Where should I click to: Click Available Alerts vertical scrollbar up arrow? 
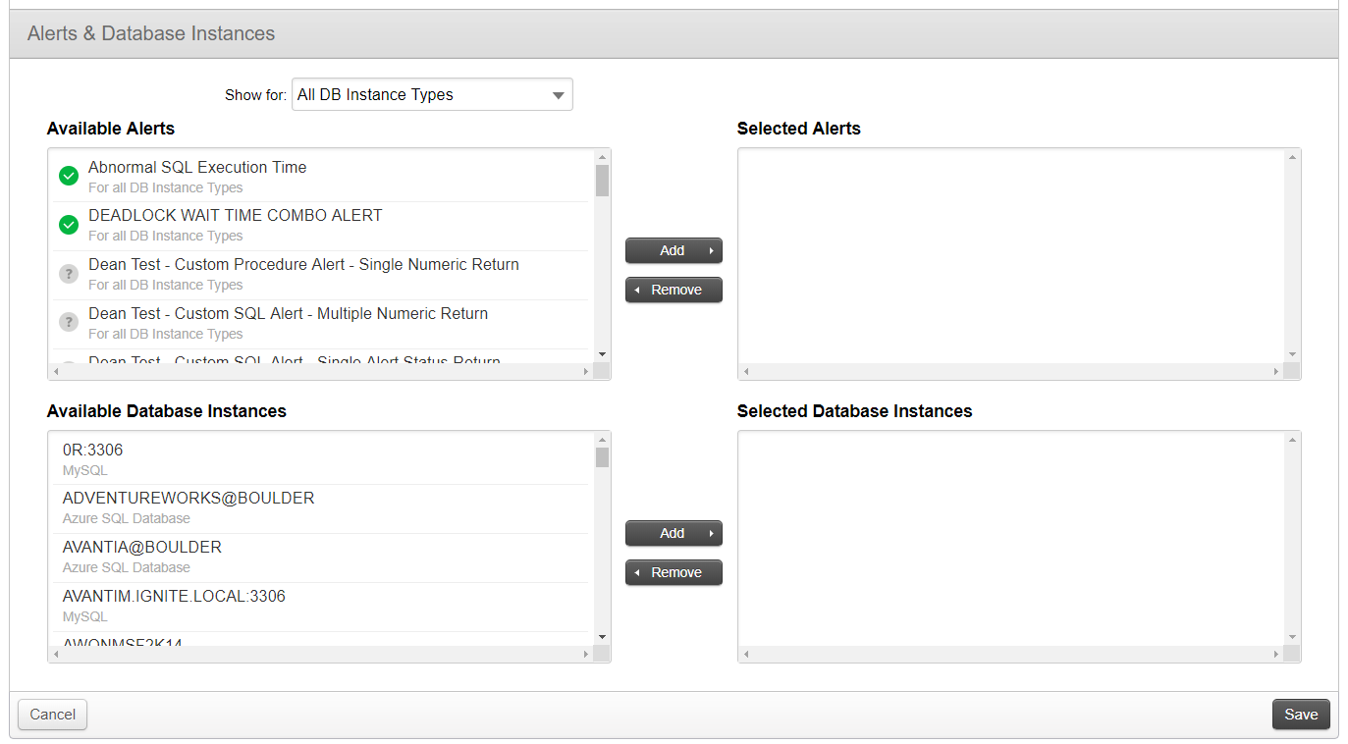click(602, 157)
